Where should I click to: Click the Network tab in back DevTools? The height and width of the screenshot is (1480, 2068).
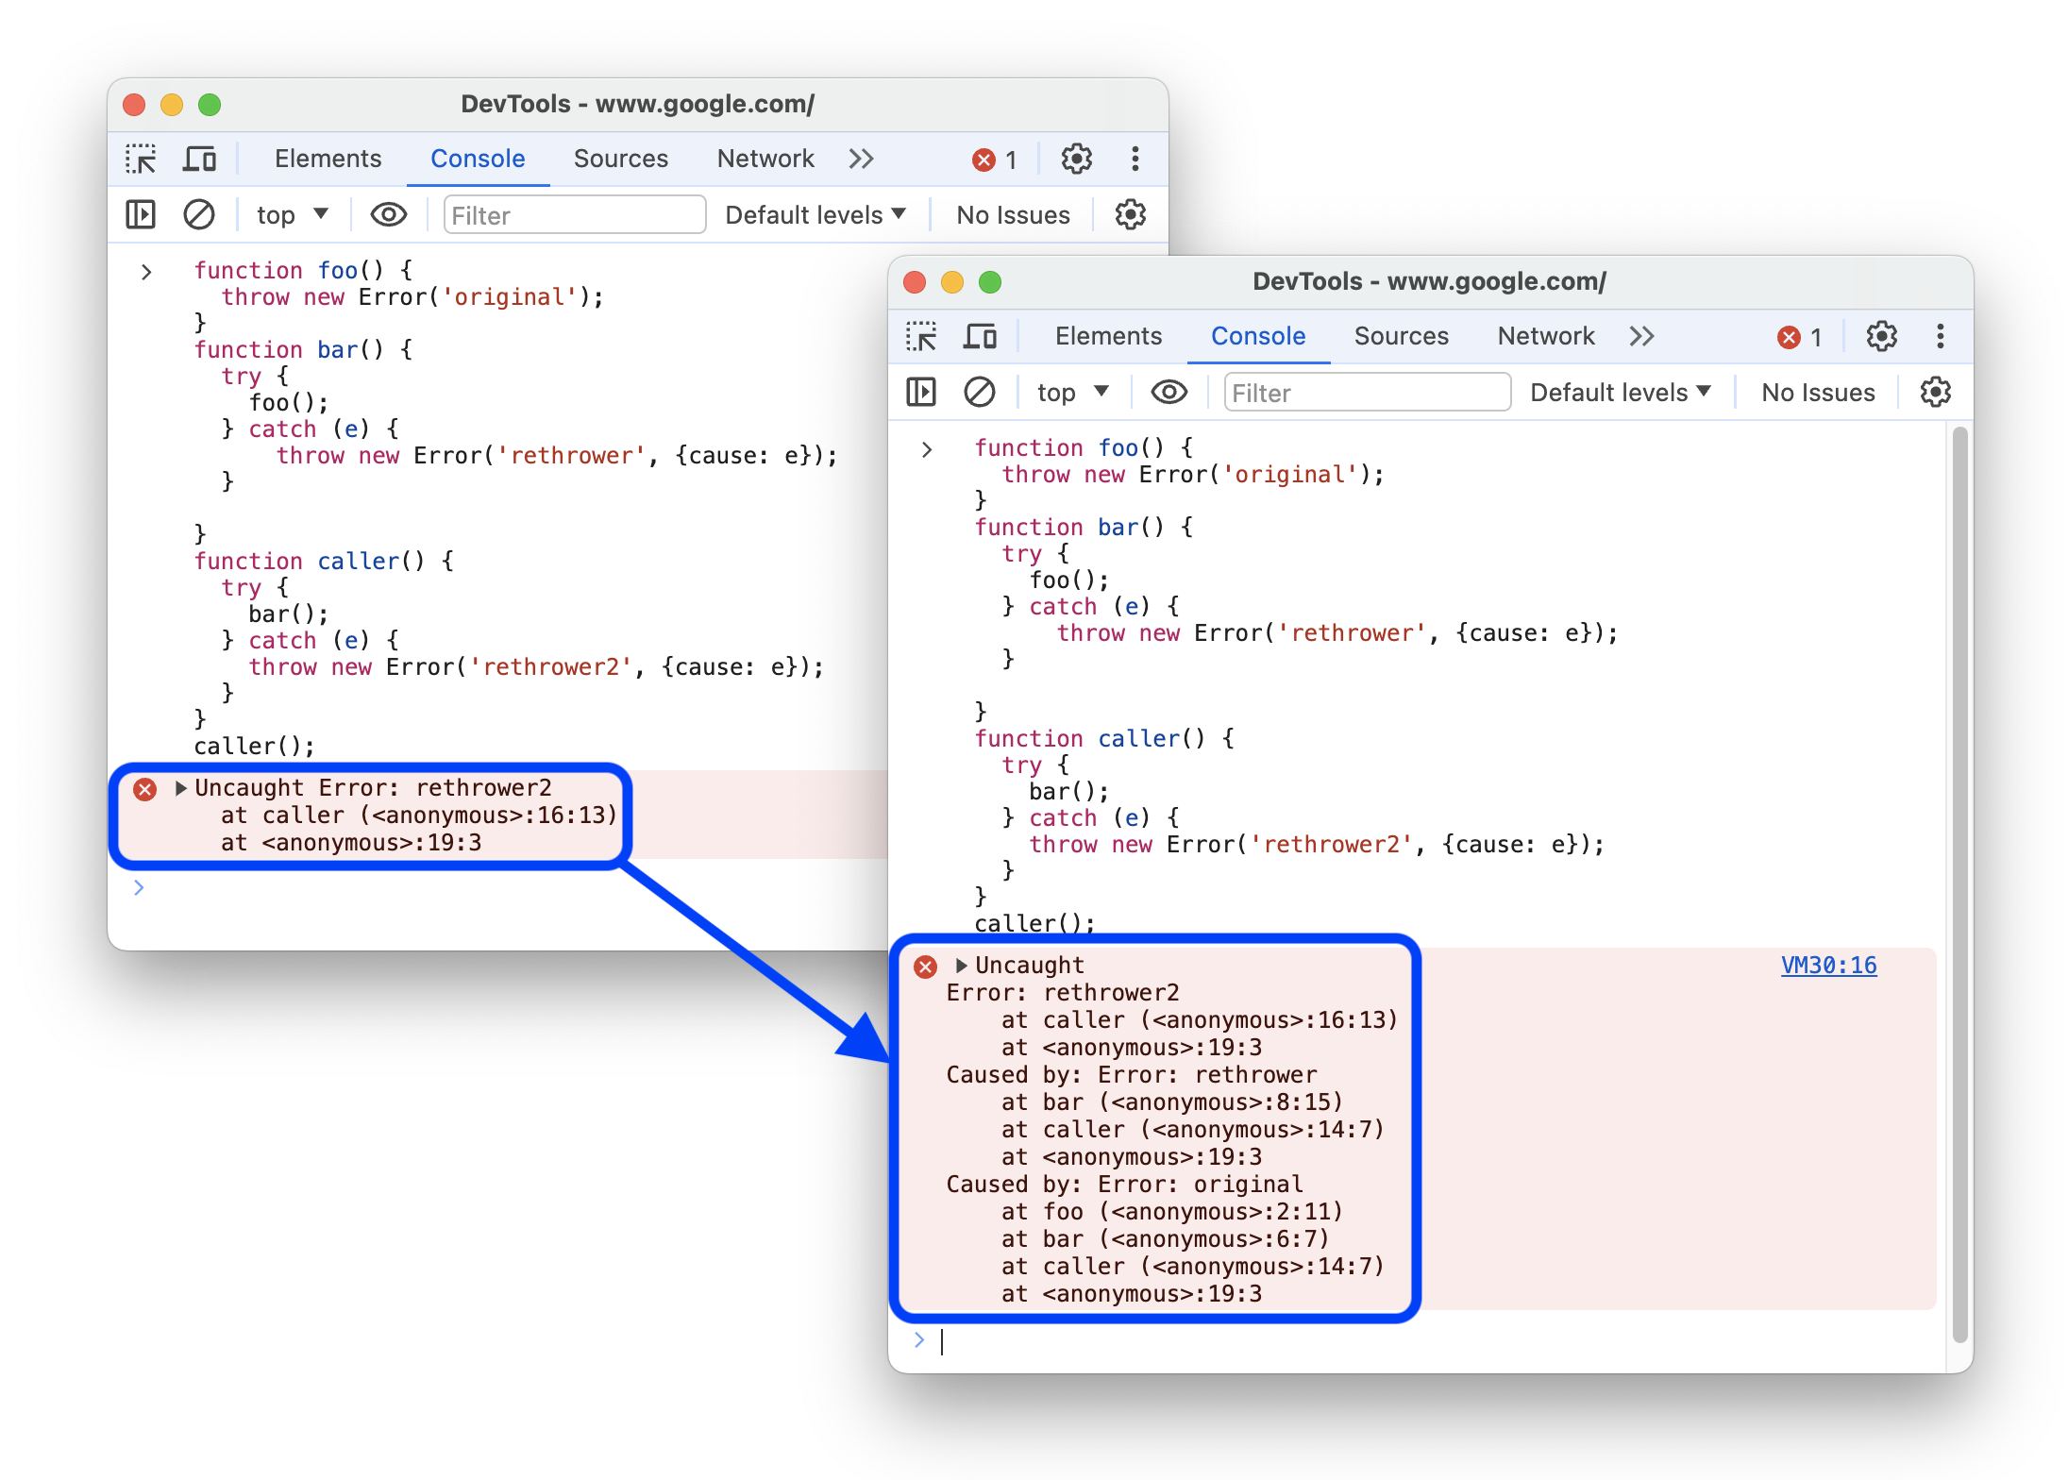[x=765, y=159]
